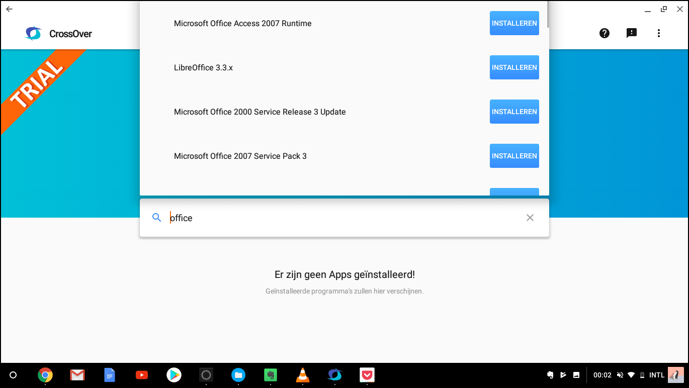Click the muted volume tray icon
This screenshot has height=388, width=689.
tap(620, 375)
